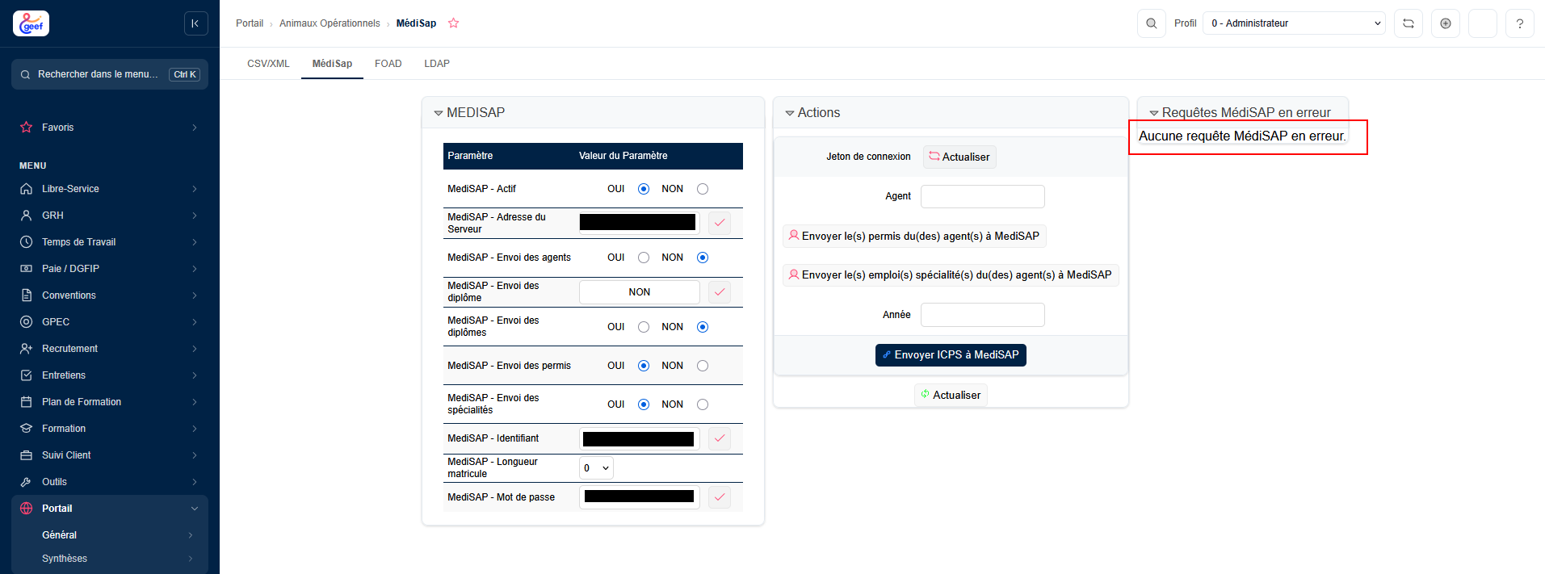Image resolution: width=1545 pixels, height=574 pixels.
Task: Open Formation graduation cap menu
Action: 110,429
